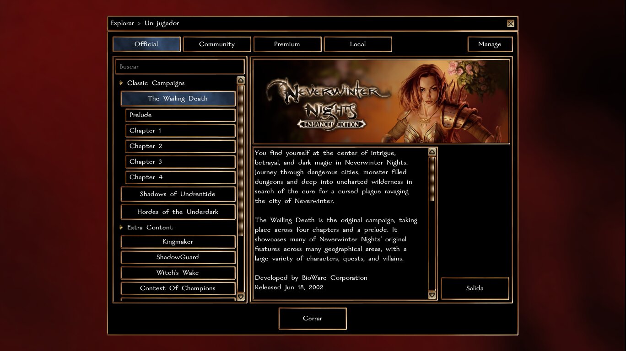This screenshot has width=626, height=351.
Task: Select the Prelude module
Action: pos(180,115)
